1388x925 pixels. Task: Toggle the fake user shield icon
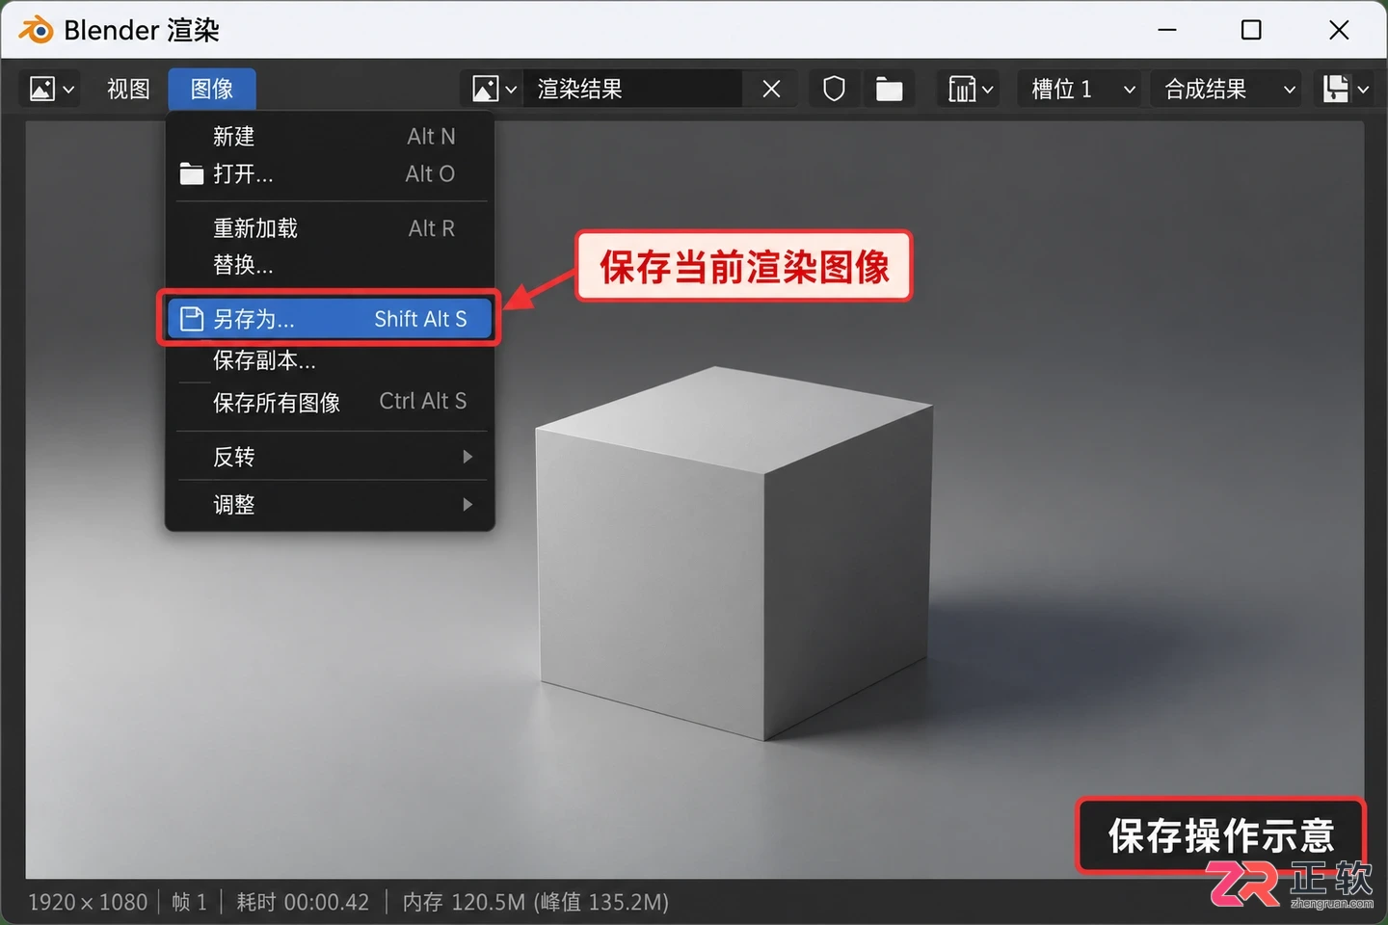click(835, 90)
